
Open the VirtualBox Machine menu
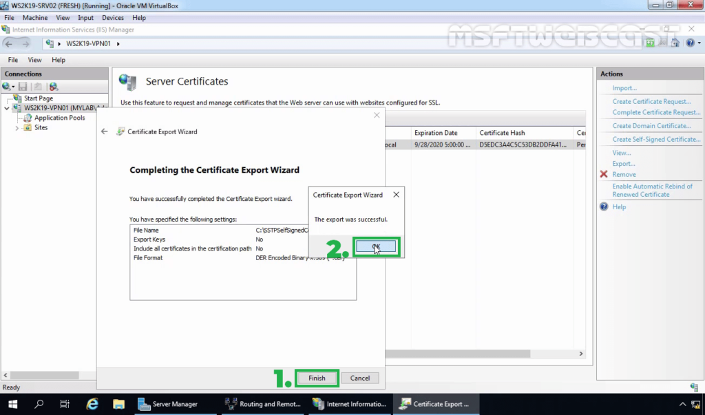[x=35, y=17]
